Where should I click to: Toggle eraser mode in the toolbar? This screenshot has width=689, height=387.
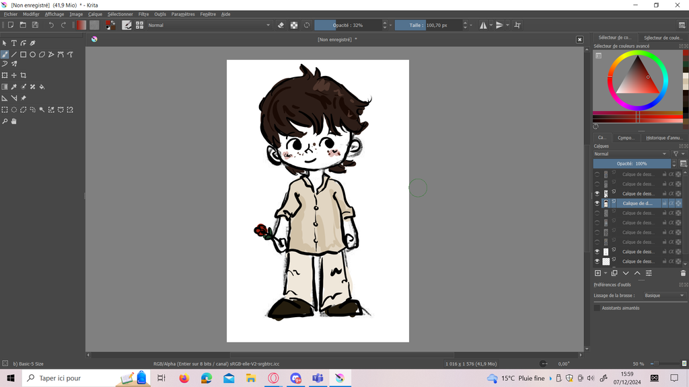pyautogui.click(x=281, y=25)
